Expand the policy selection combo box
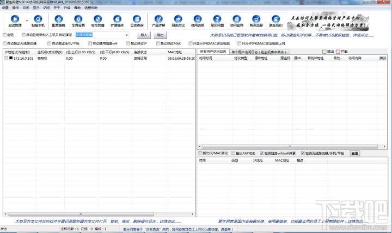Viewport: 392px width, 233px height. (126, 35)
